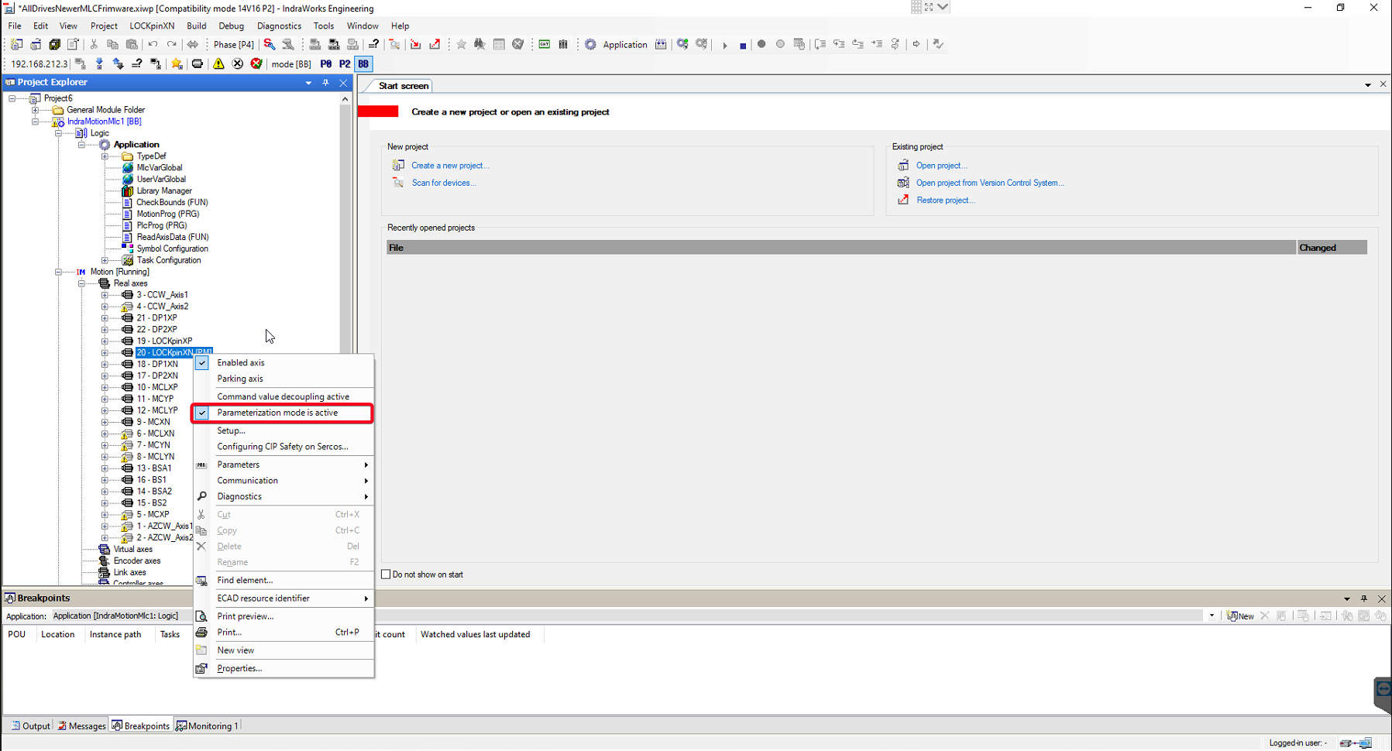Open the Project Explorer dropdown arrow

point(308,82)
